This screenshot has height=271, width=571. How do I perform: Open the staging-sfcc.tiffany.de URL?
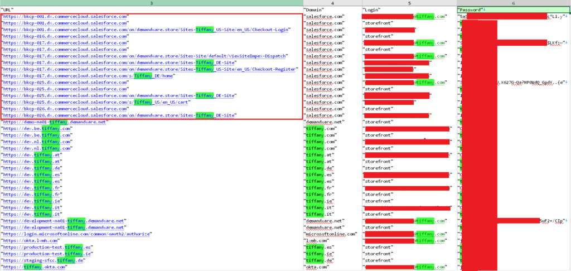point(43,260)
